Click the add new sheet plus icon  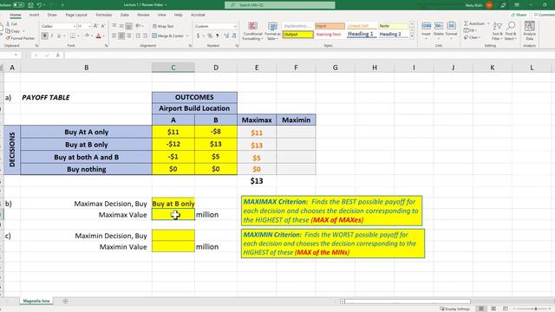click(65, 301)
